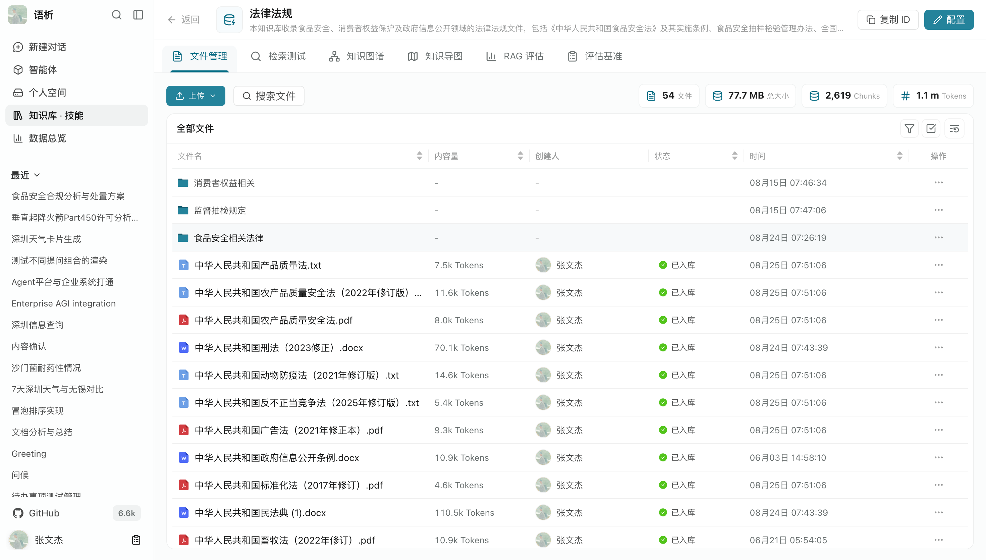Open recent chat 食品安全合规分析与处置方案
Screen dimensions: 986x560
[68, 196]
